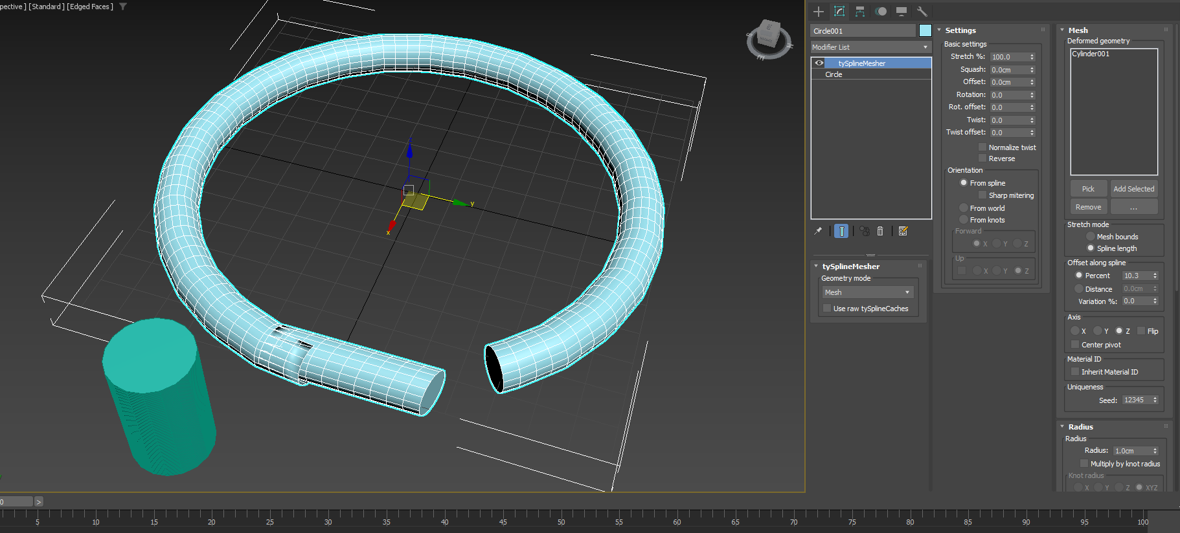Image resolution: width=1180 pixels, height=533 pixels.
Task: Open the Utilities wrench tab
Action: [922, 12]
